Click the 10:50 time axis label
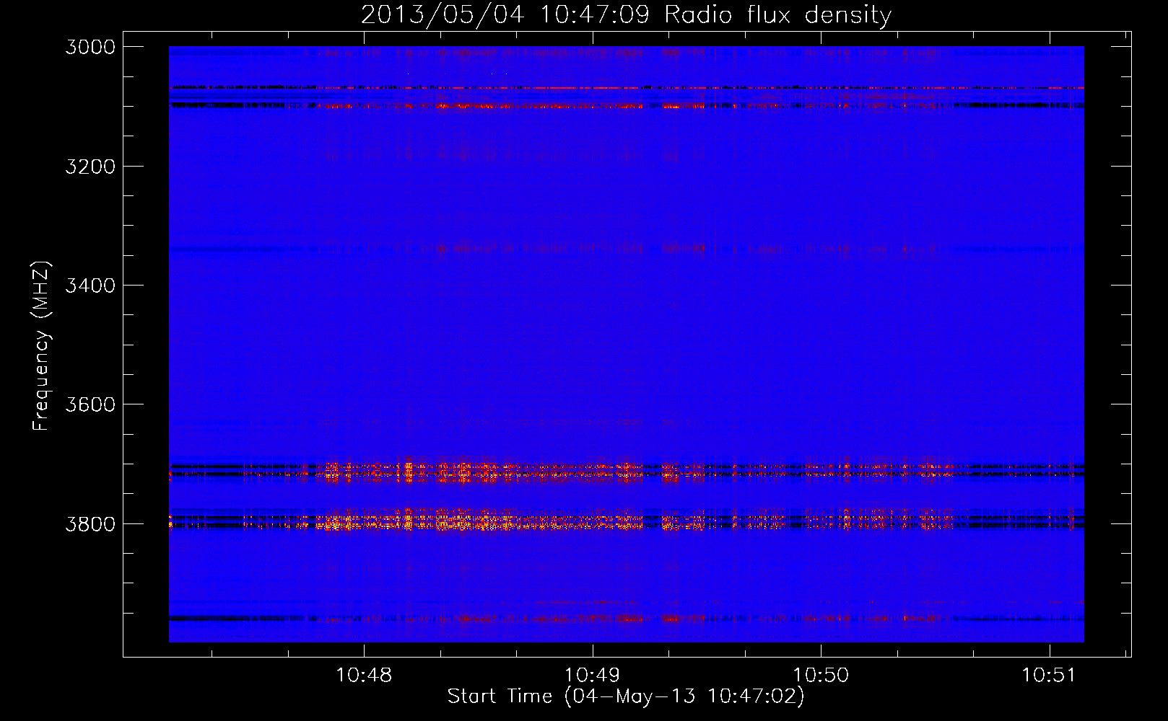Screen dimensions: 1168x721 [x=821, y=676]
